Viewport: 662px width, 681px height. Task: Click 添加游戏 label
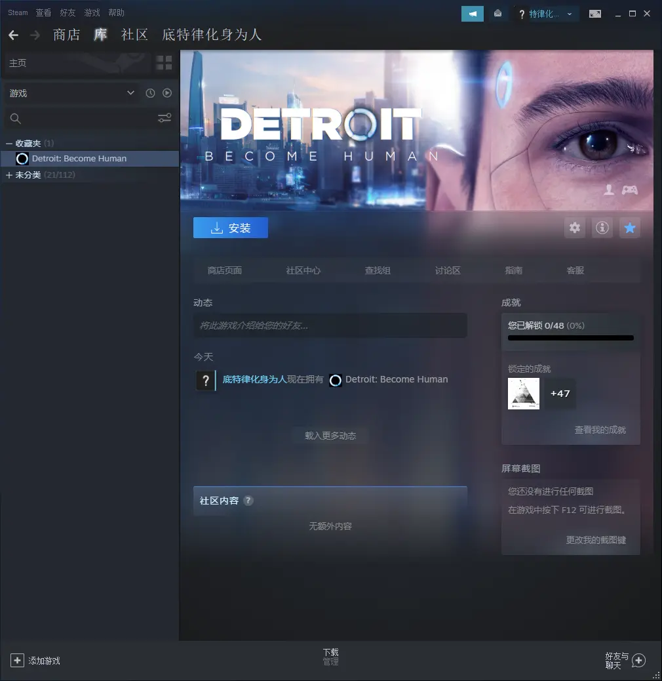(45, 661)
